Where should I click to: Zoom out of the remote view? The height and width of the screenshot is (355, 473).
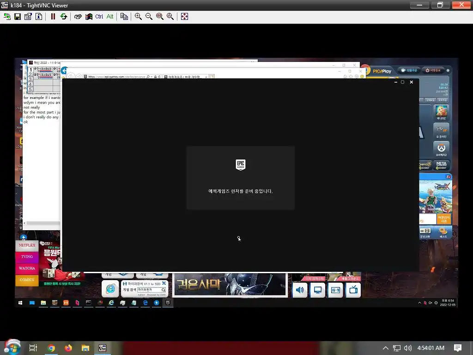tap(149, 17)
